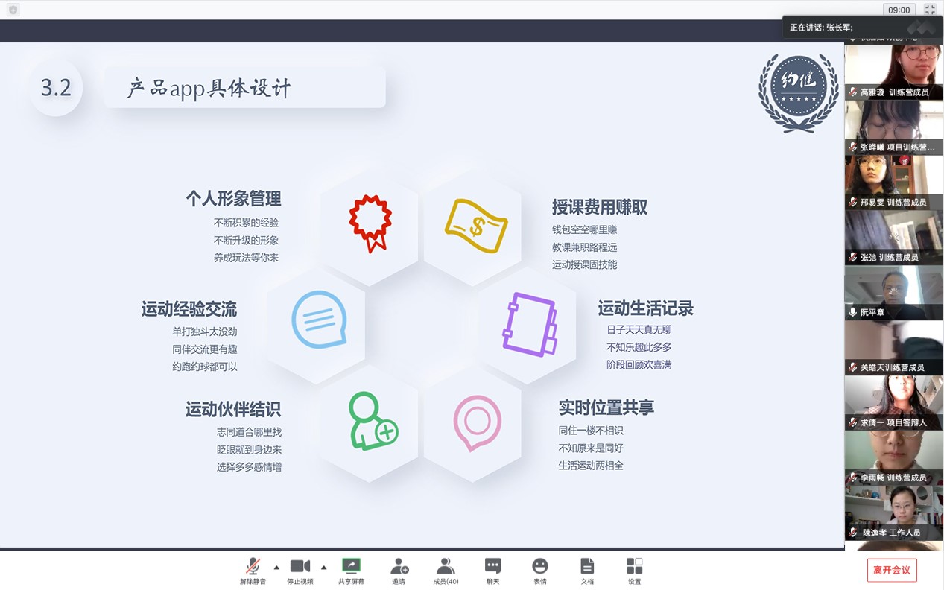Click muted mic icon next to 高雅璇
The width and height of the screenshot is (944, 590).
(853, 92)
